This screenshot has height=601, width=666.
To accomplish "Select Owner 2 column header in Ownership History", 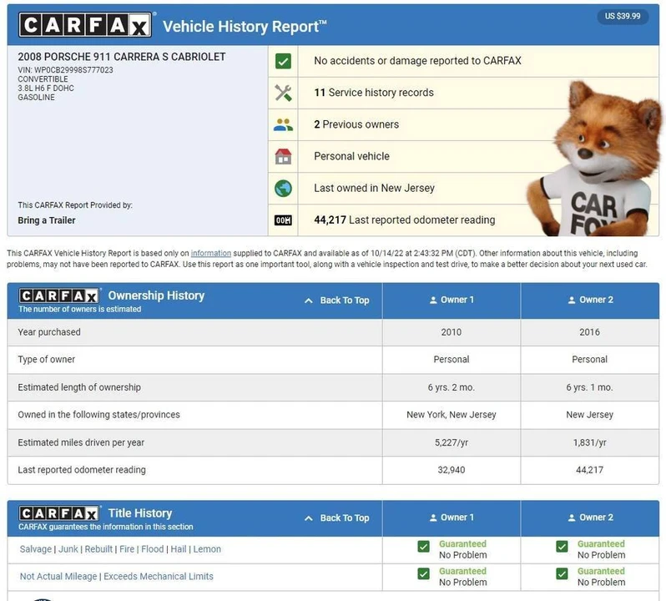I will tap(589, 300).
